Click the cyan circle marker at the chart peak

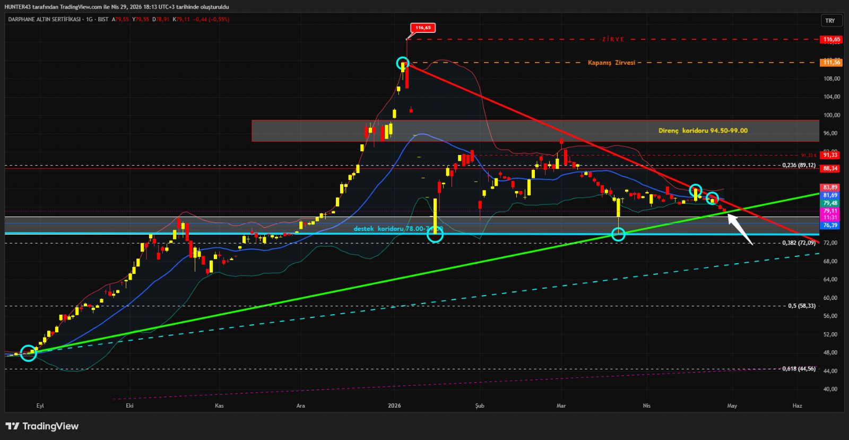403,64
